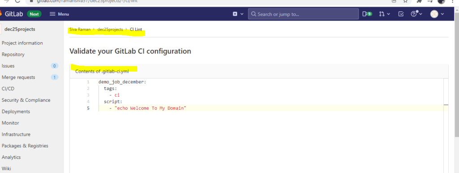Open Repository in sidebar

[13, 54]
